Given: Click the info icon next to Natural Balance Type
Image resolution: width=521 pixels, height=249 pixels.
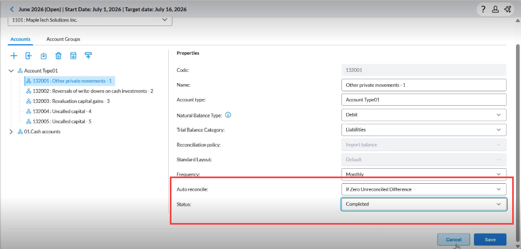Looking at the screenshot, I should tap(228, 115).
